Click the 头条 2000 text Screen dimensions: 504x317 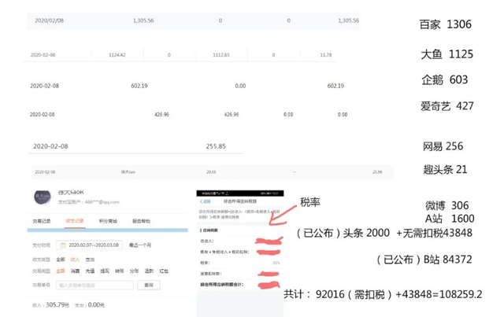[366, 233]
